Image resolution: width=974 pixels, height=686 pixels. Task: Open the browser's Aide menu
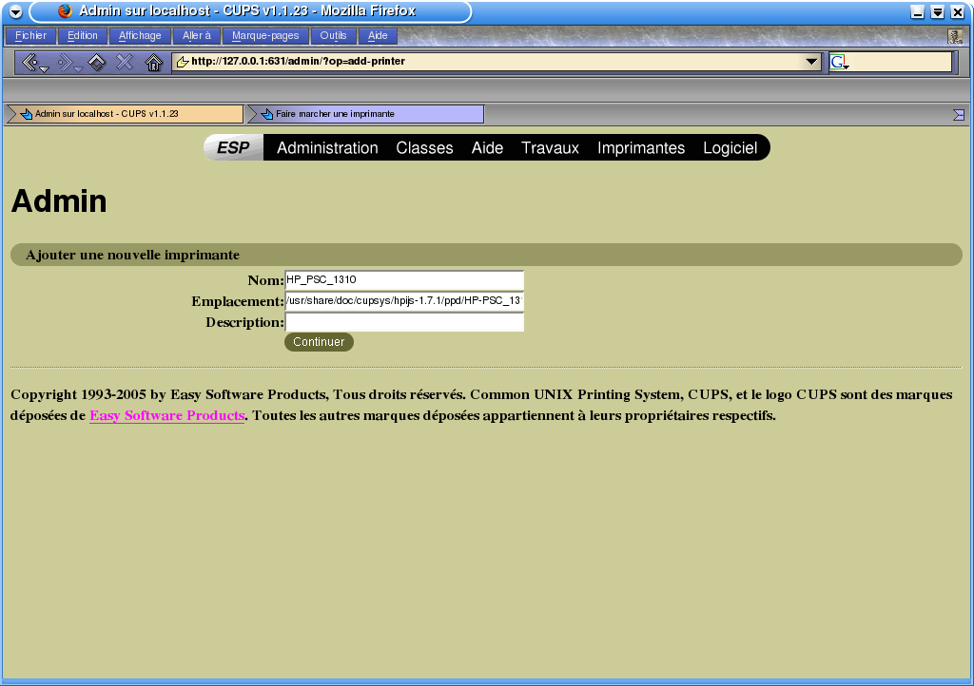[378, 36]
